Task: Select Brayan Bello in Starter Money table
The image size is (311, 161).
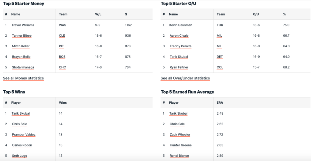Action: tap(21, 57)
